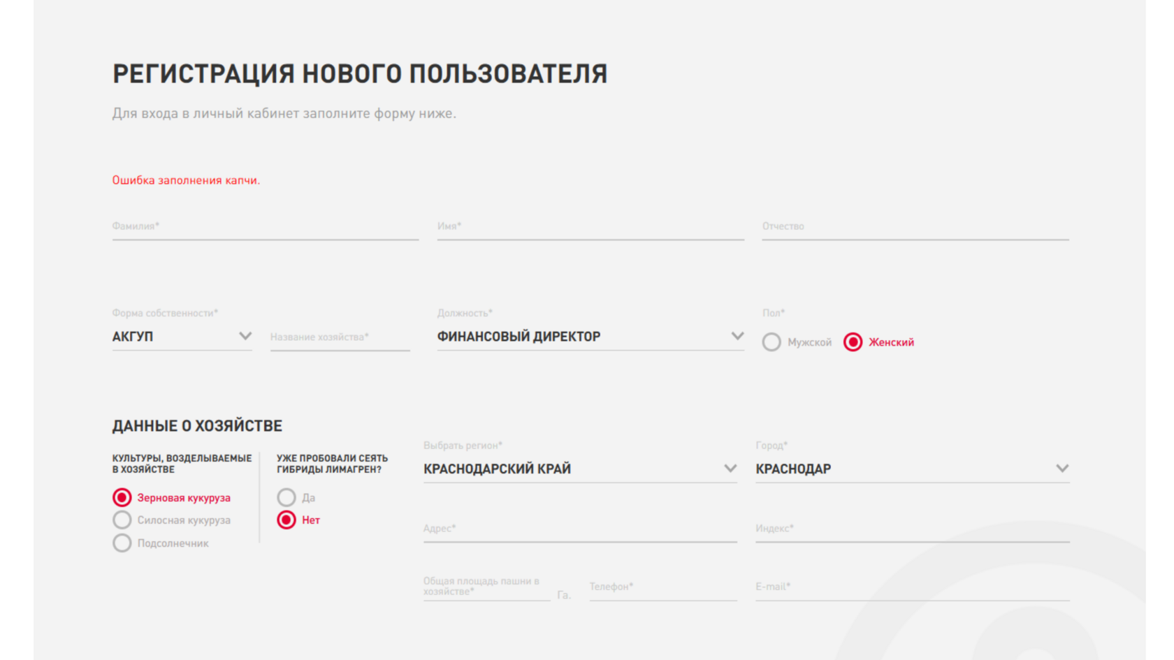Expand the Должность dropdown showing Финансовый директор
This screenshot has width=1174, height=660.
(x=590, y=337)
